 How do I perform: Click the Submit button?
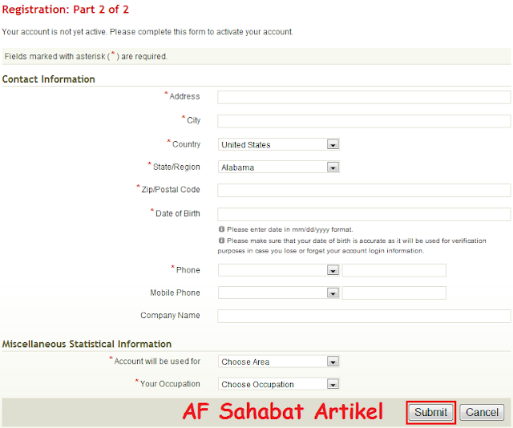tap(430, 412)
